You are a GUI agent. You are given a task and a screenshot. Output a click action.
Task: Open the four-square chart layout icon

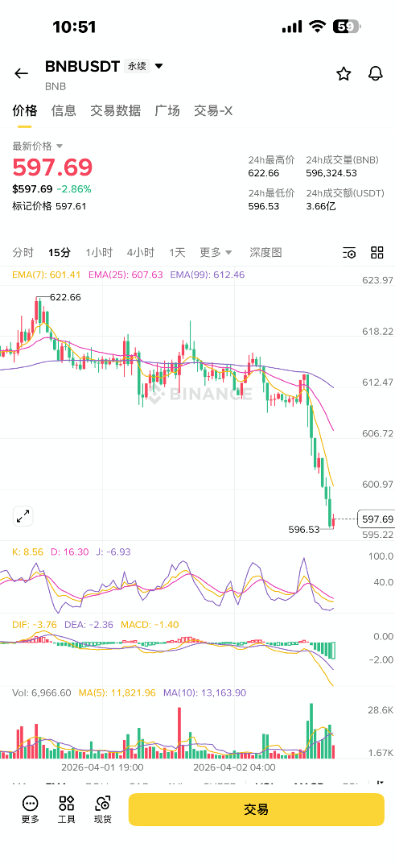[377, 253]
